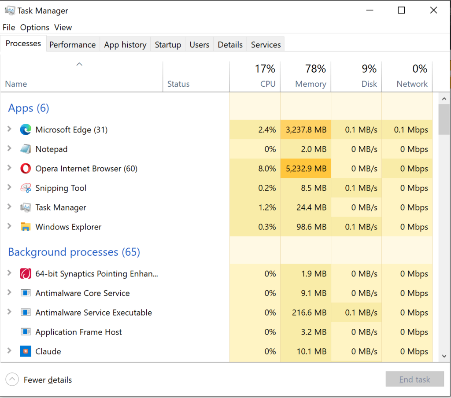
Task: Click Task Manager's 24.4 MB memory value
Action: tap(311, 207)
